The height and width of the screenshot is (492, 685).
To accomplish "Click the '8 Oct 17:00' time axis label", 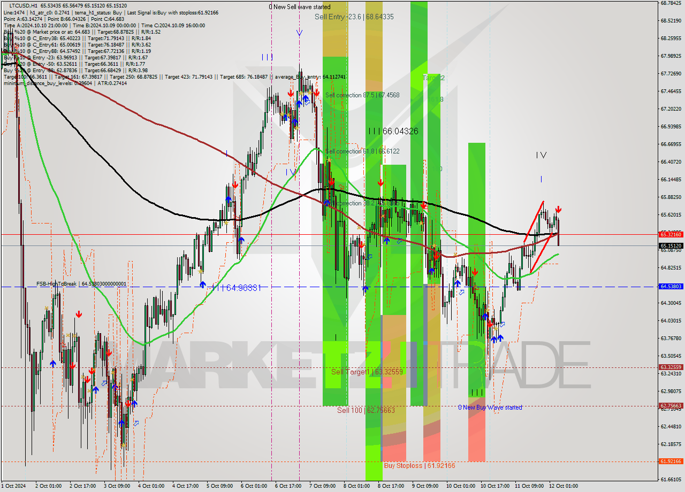I will coord(391,486).
